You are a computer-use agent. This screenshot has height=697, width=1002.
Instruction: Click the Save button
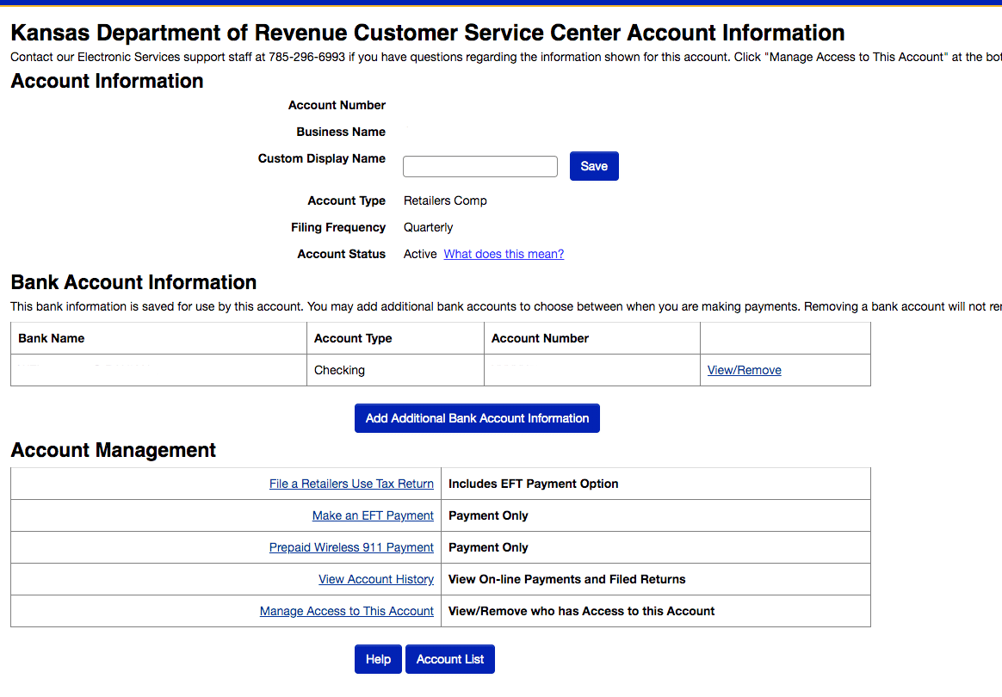click(x=594, y=166)
